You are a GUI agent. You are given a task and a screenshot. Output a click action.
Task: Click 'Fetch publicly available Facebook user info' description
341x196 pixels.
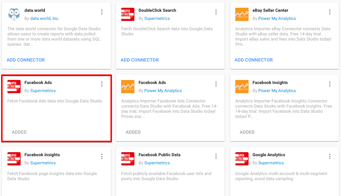click(166, 176)
